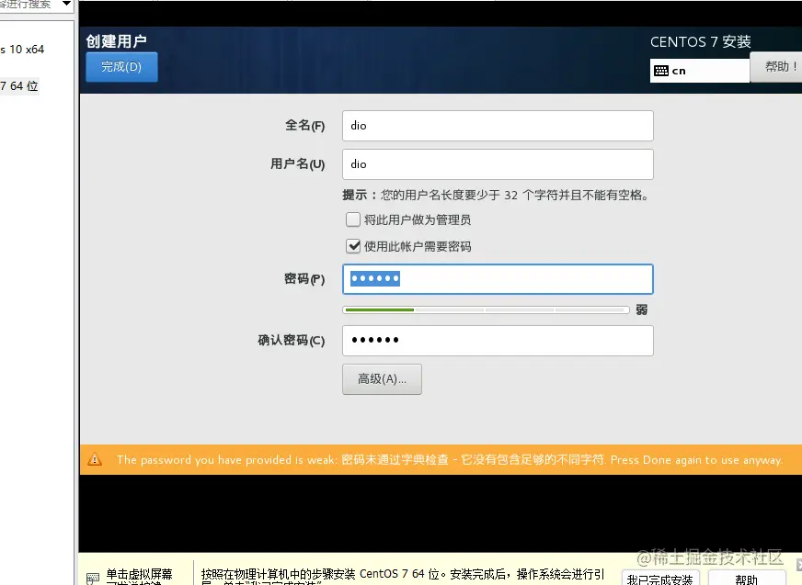Click the 密码(P) password field
The height and width of the screenshot is (585, 802).
[x=498, y=279]
